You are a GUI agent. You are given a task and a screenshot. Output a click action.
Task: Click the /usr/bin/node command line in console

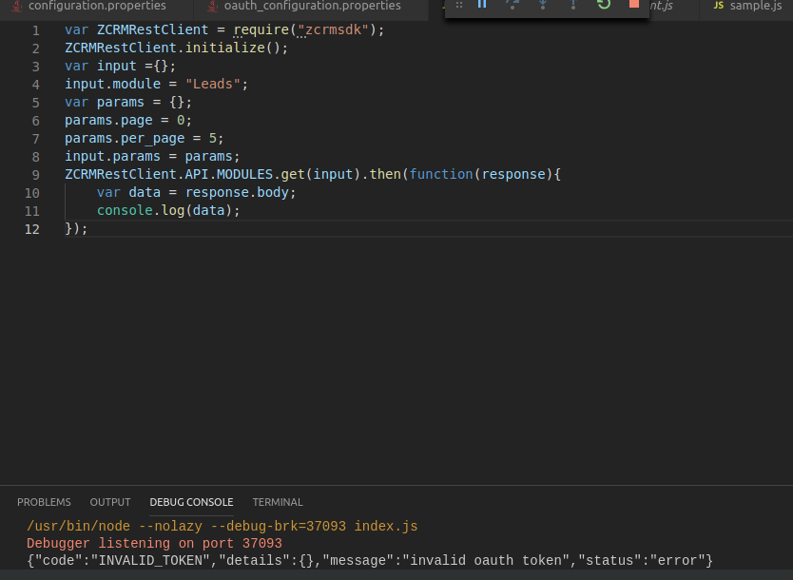222,527
